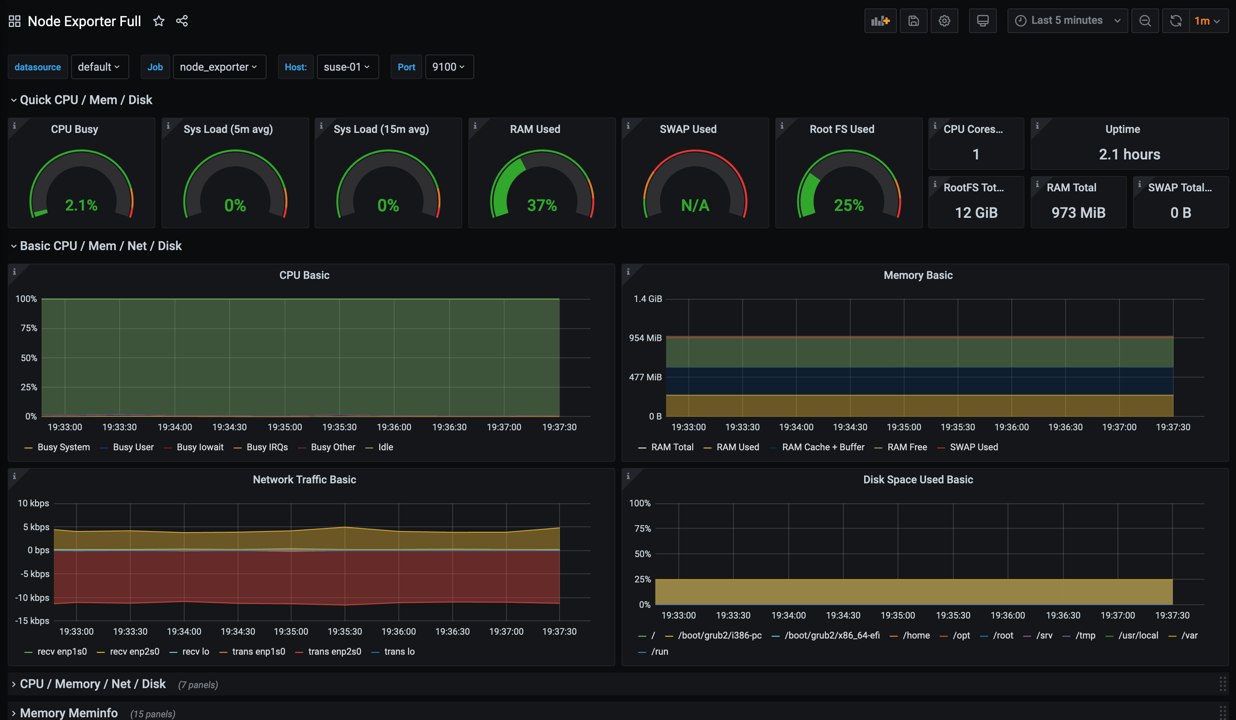Change the Port 9100 variable dropdown
The image size is (1236, 720).
(x=449, y=66)
